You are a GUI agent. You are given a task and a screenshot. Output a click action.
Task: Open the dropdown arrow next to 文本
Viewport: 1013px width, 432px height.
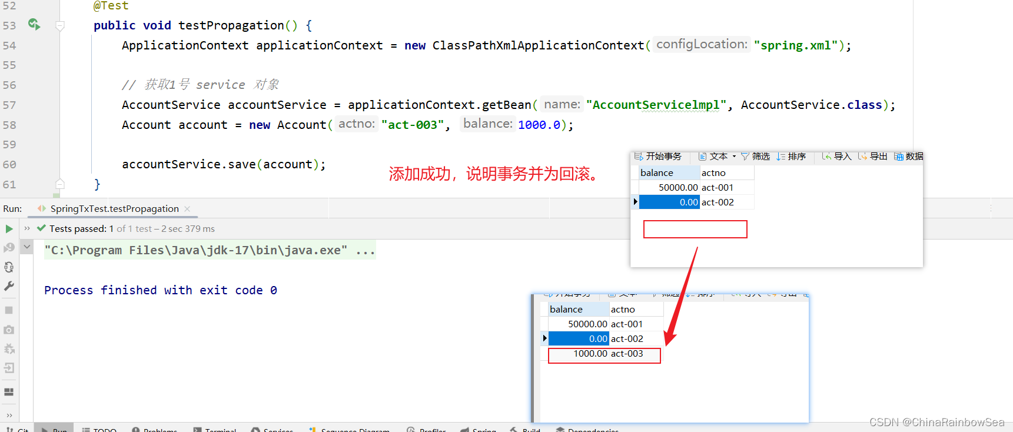point(734,157)
